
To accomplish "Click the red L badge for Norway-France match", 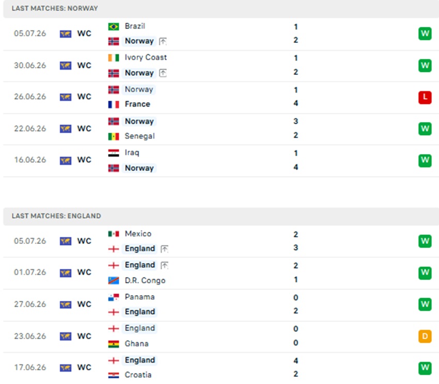I will (425, 98).
